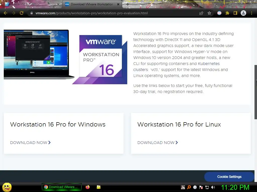Open a new browser tab
Image resolution: width=257 pixels, height=192 pixels.
[128, 4]
